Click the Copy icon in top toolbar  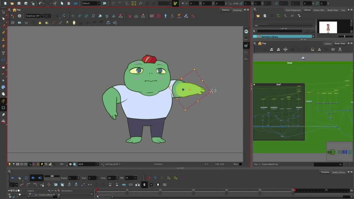point(62,4)
